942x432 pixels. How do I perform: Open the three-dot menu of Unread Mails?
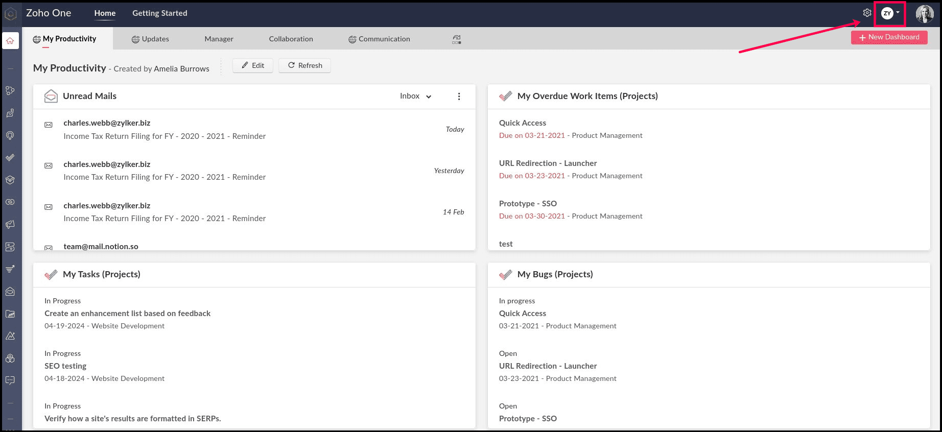(x=459, y=96)
